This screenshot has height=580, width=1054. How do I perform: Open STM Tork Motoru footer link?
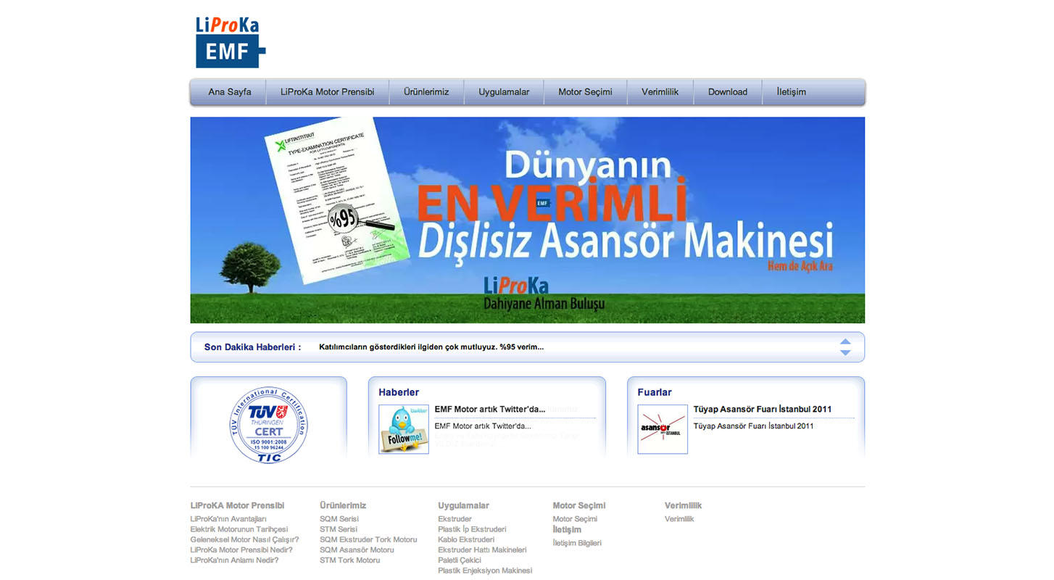click(x=349, y=560)
